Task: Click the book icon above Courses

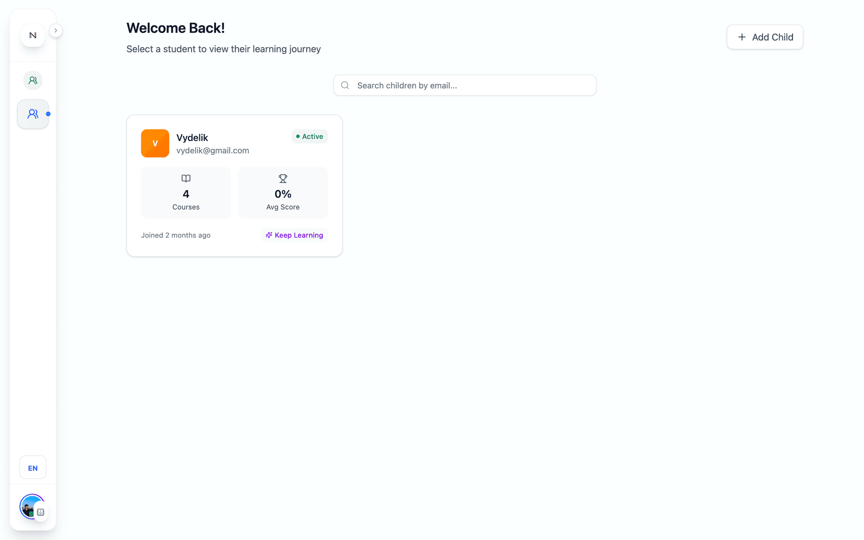Action: tap(186, 178)
